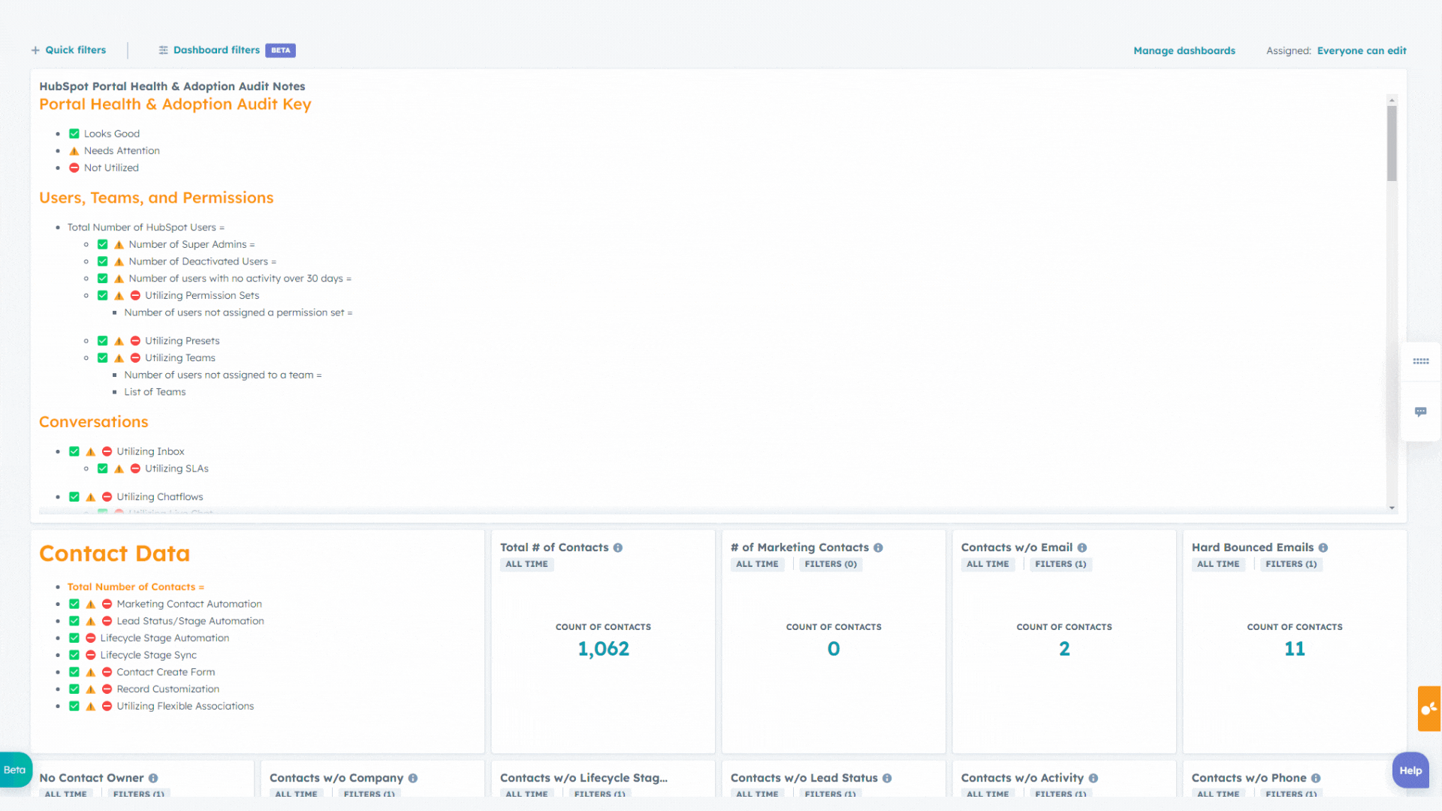Viewport: 1442px width, 811px height.
Task: Open the Quick filters menu
Action: (x=75, y=50)
